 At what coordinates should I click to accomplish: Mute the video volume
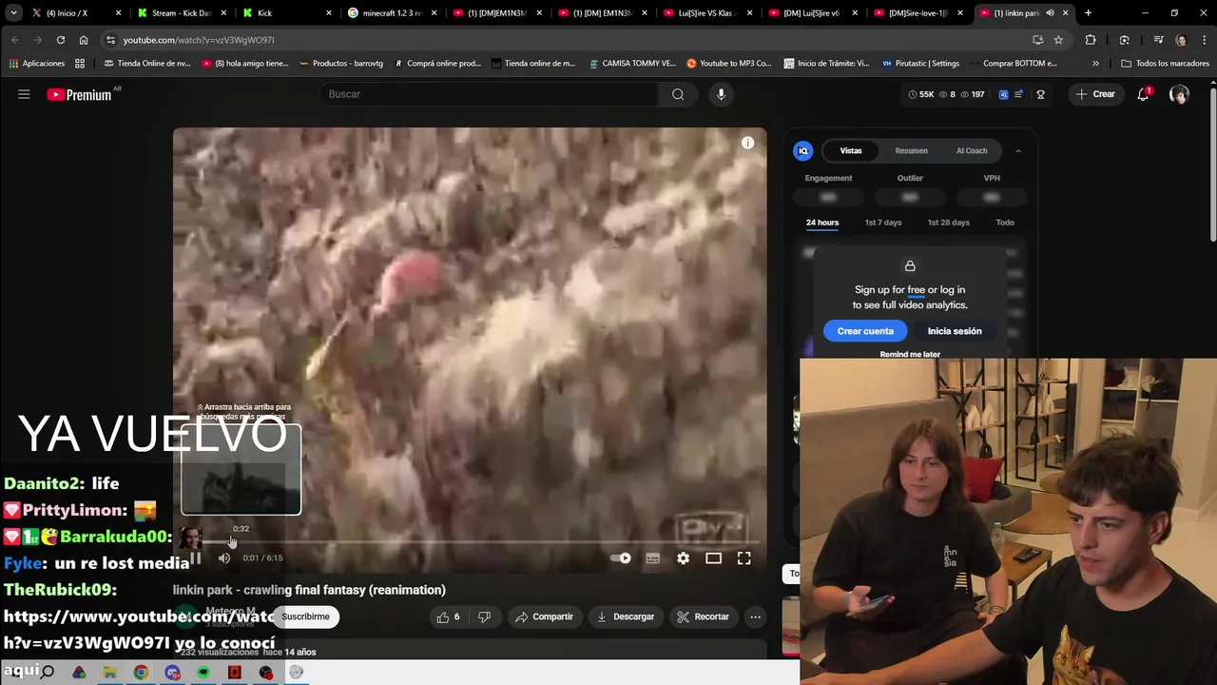[223, 558]
